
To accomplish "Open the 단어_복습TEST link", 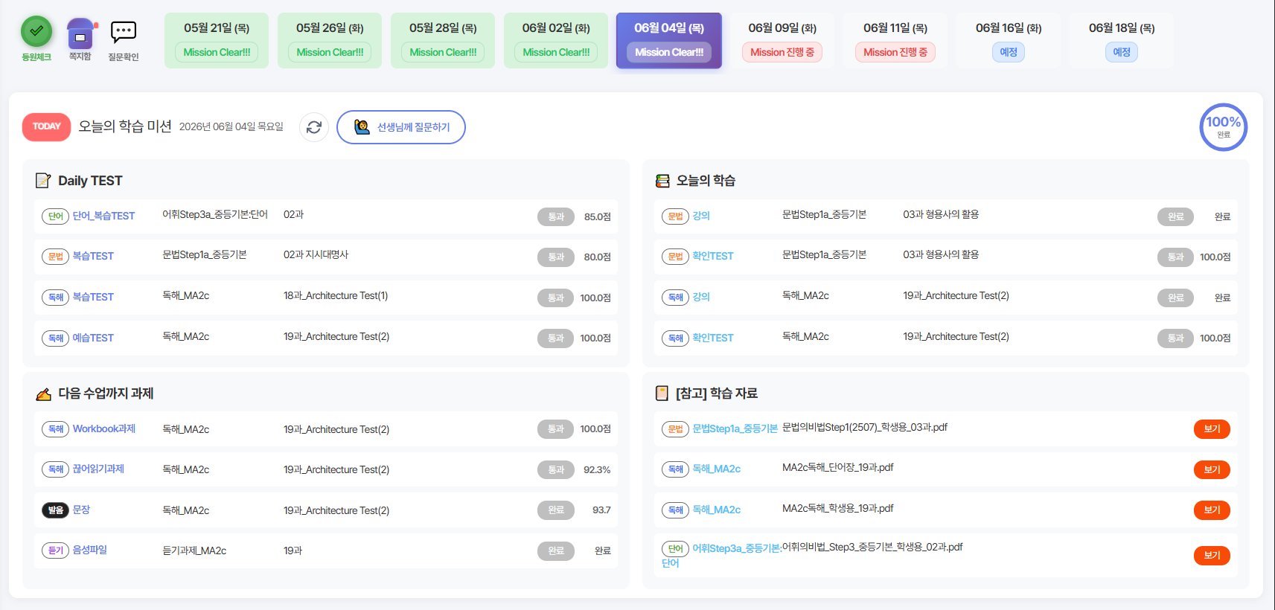I will pos(103,216).
